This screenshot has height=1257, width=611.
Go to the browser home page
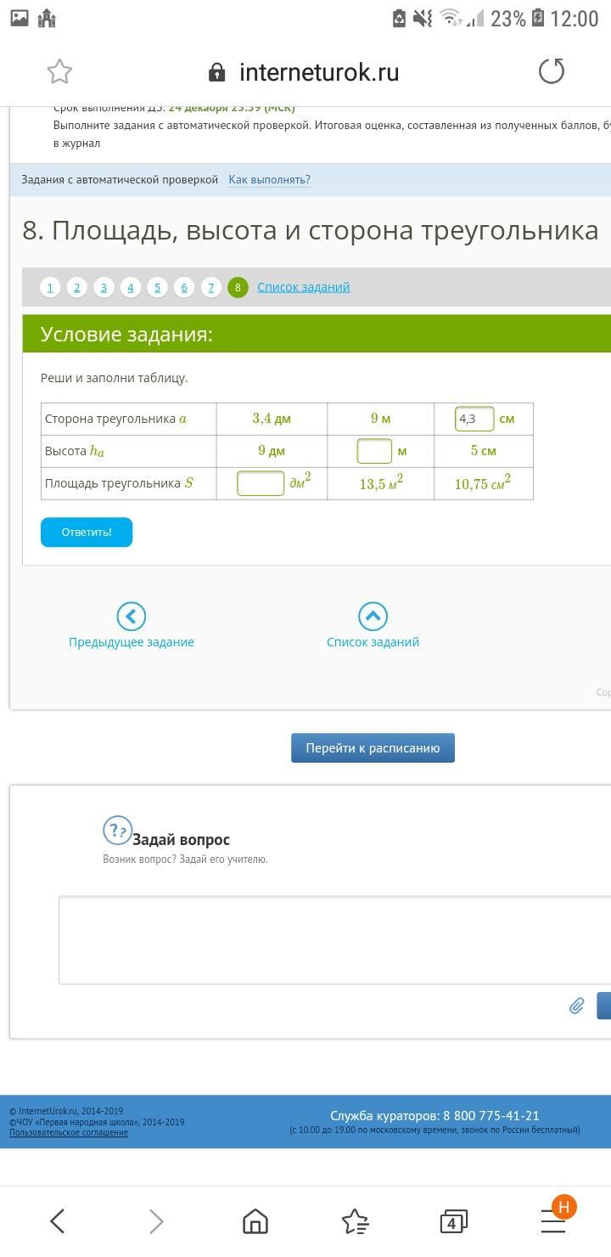255,1221
